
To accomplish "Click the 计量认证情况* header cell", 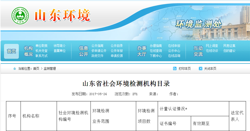I will pos(193,109).
